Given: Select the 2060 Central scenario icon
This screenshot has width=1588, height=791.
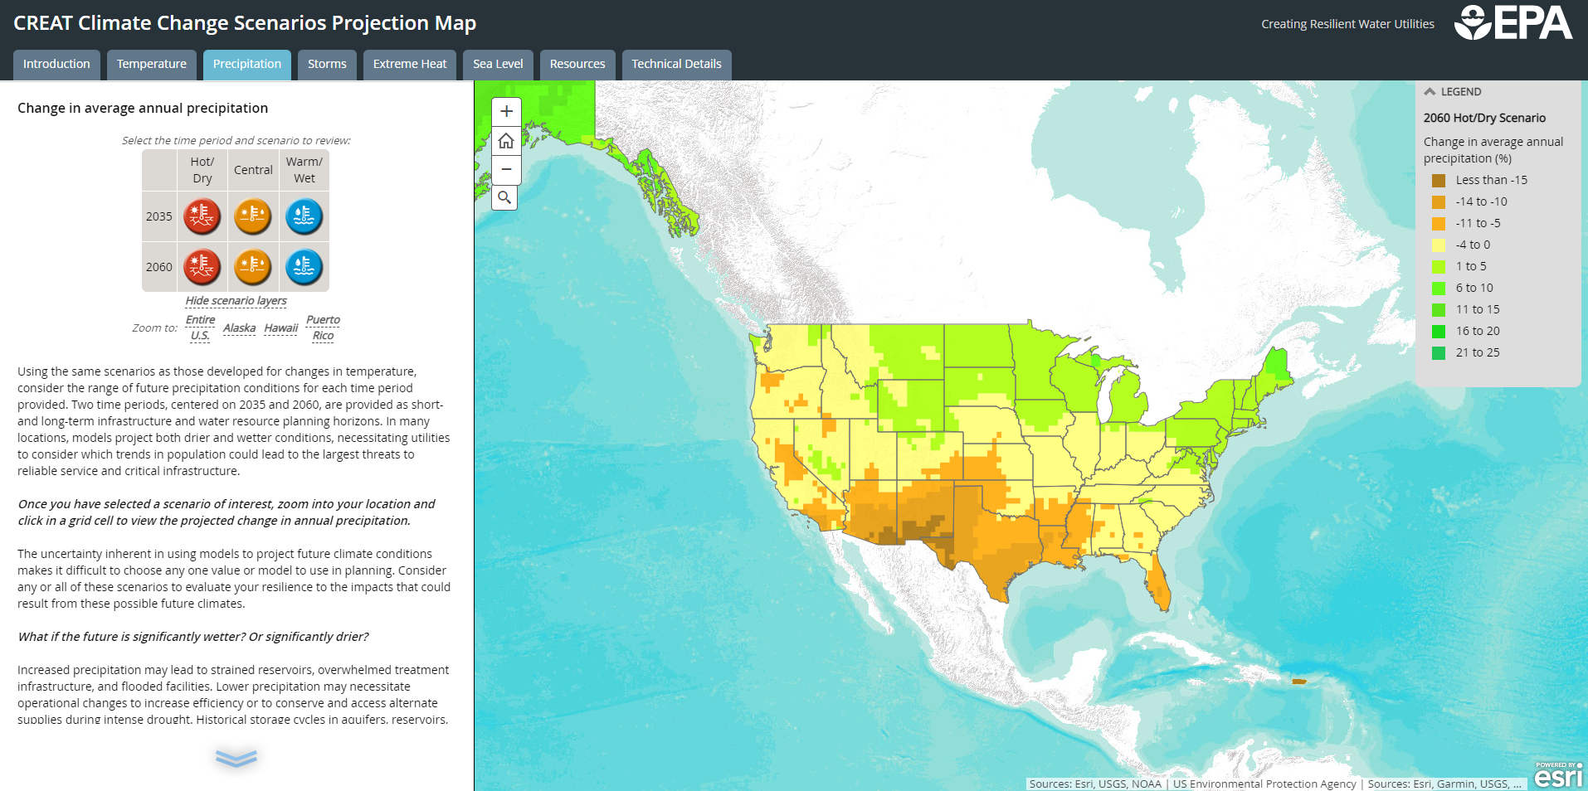Looking at the screenshot, I should pyautogui.click(x=253, y=267).
